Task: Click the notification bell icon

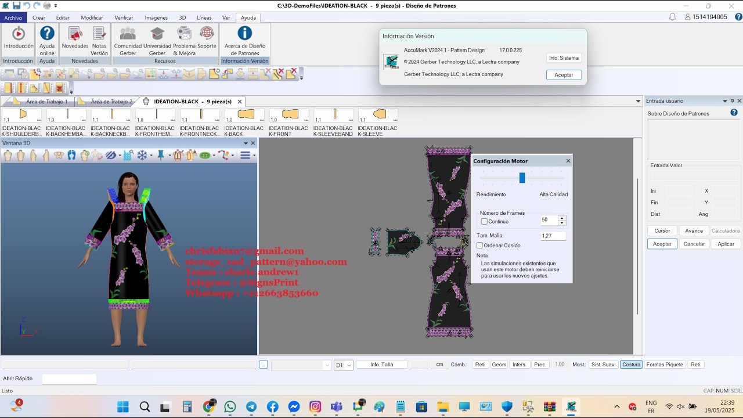Action: [672, 17]
